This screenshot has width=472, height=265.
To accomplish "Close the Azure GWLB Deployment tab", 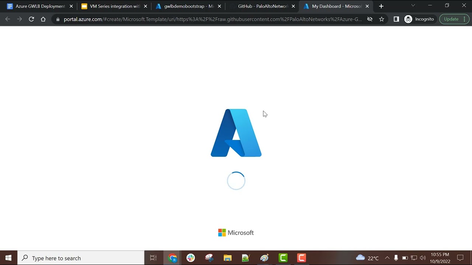I will [x=71, y=6].
